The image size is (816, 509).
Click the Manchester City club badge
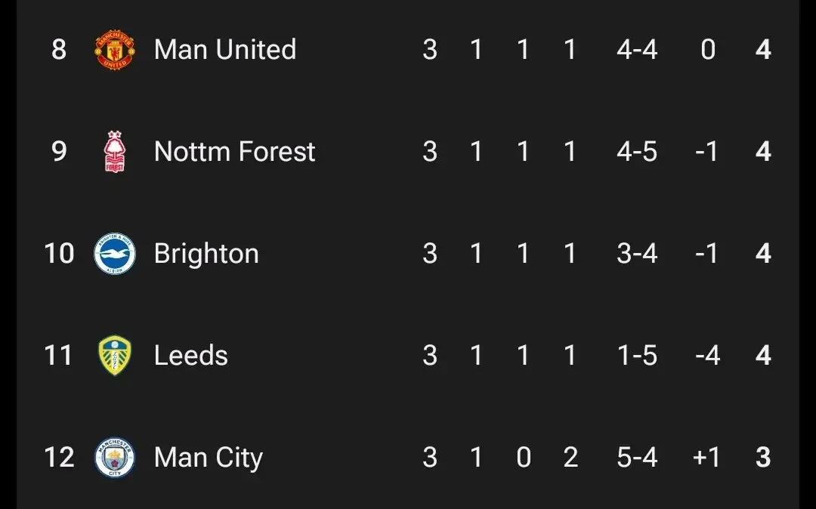(x=115, y=458)
